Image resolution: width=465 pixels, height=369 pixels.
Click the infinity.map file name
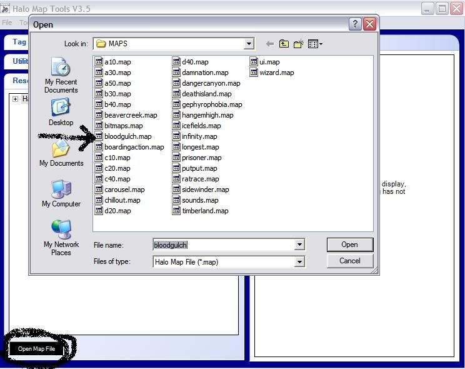point(199,136)
